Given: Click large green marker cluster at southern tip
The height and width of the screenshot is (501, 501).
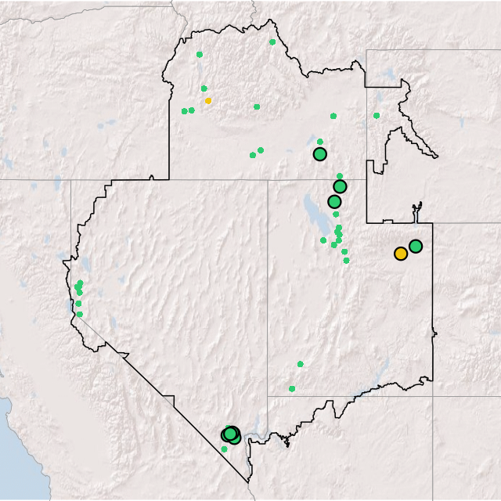Looking at the screenshot, I should tap(231, 434).
